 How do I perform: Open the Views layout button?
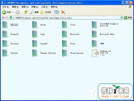click(57, 12)
